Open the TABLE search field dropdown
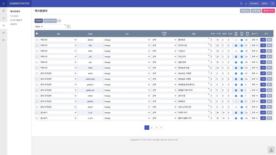 click(39, 26)
